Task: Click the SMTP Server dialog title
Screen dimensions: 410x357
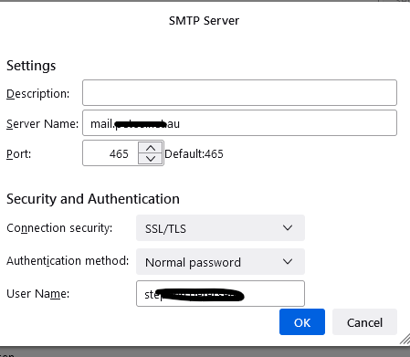Action: [204, 21]
